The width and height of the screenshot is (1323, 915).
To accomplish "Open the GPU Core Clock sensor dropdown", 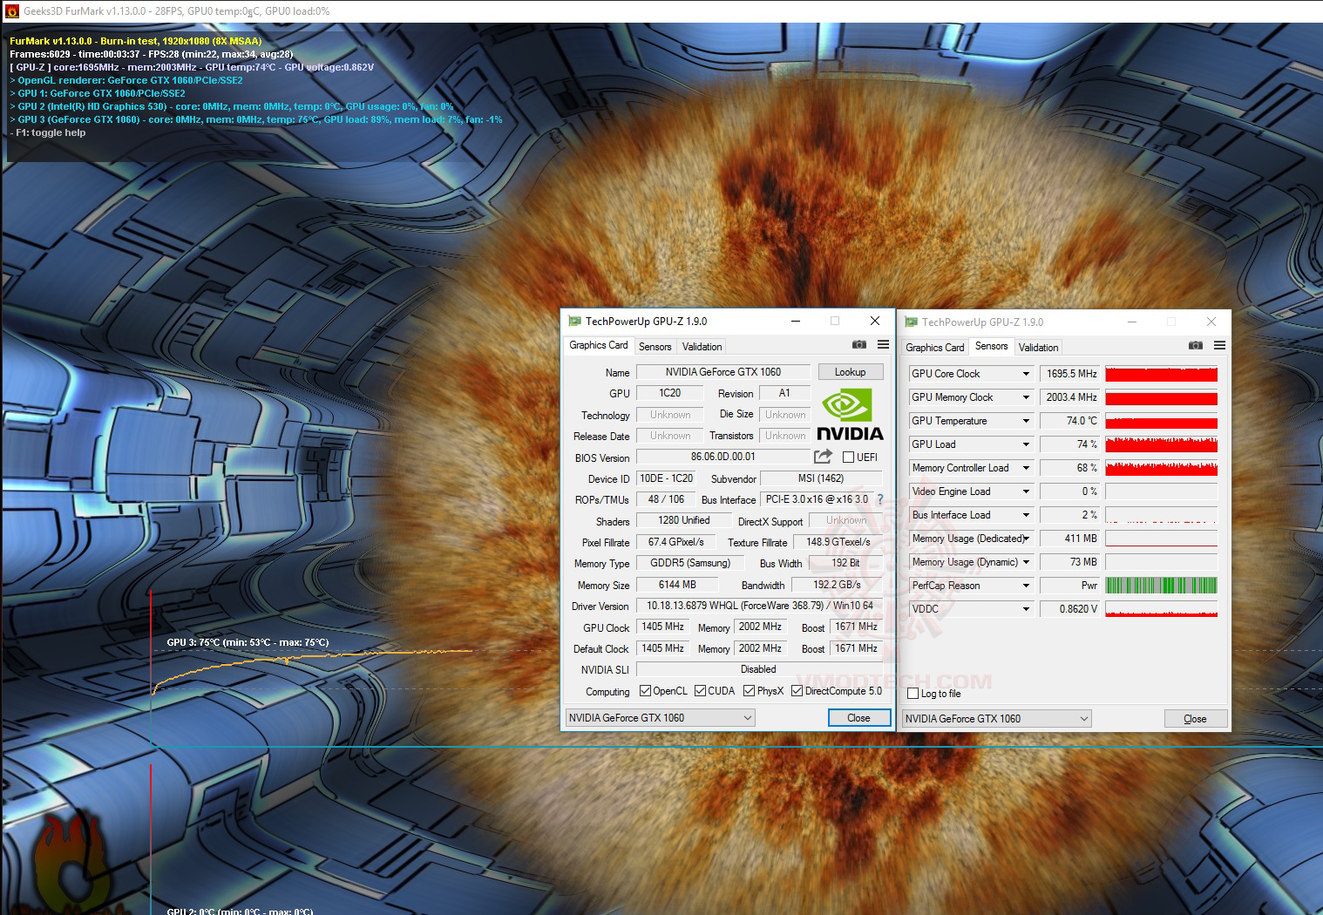I will 1026,374.
